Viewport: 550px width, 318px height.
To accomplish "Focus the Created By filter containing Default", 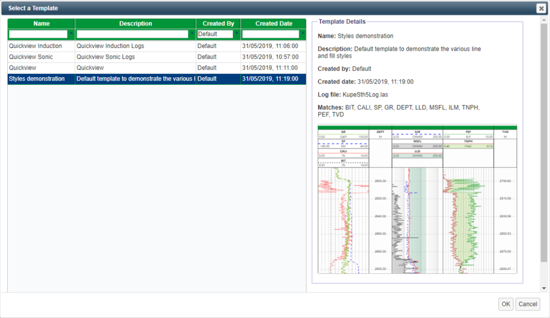I will pyautogui.click(x=215, y=34).
